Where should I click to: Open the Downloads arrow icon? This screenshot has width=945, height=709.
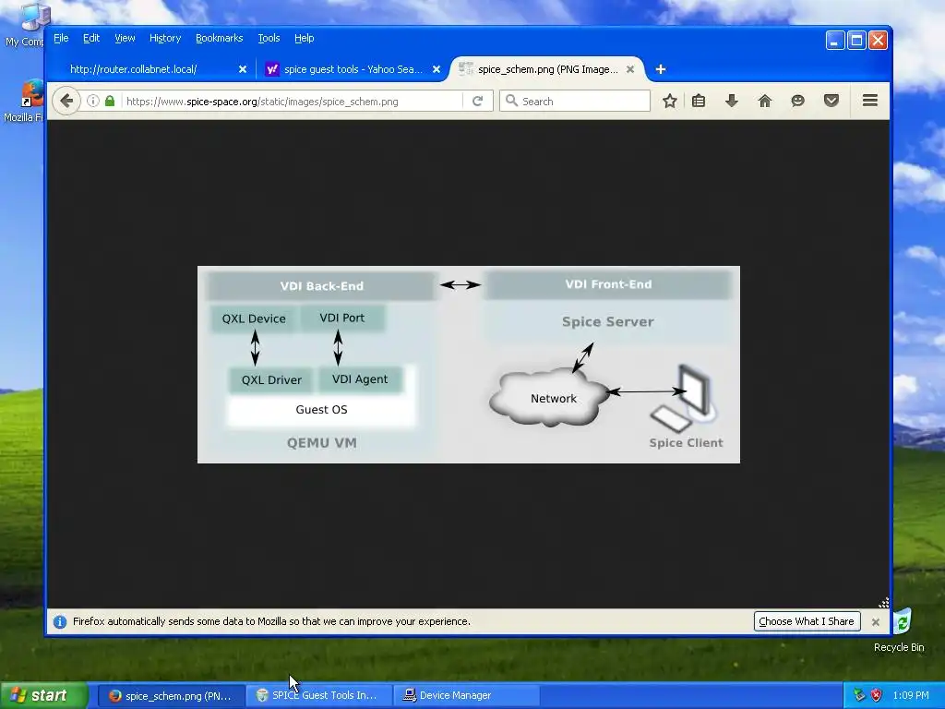[x=732, y=101]
